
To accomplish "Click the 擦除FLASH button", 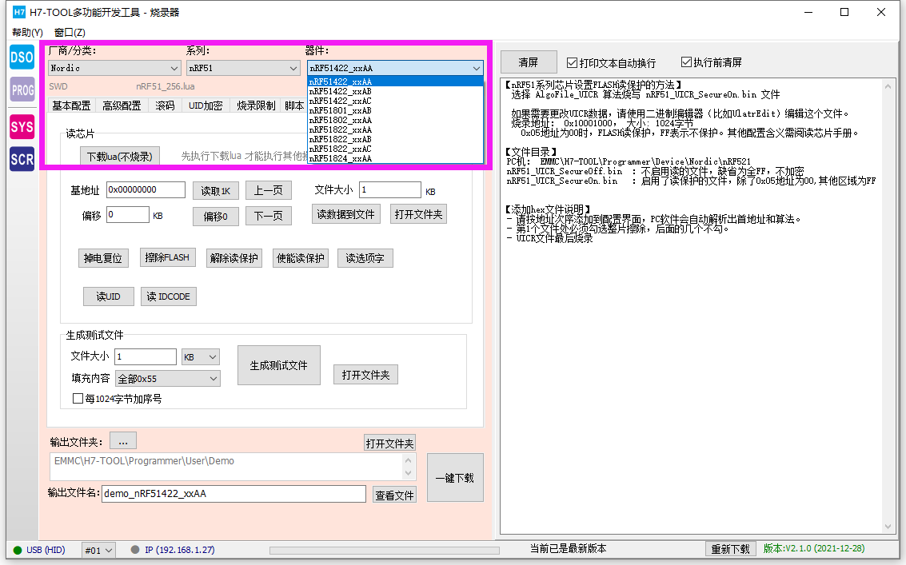I will click(x=167, y=257).
